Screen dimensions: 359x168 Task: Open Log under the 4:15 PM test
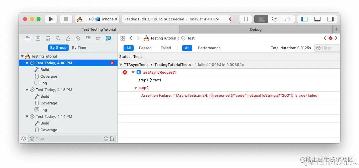click(44, 110)
